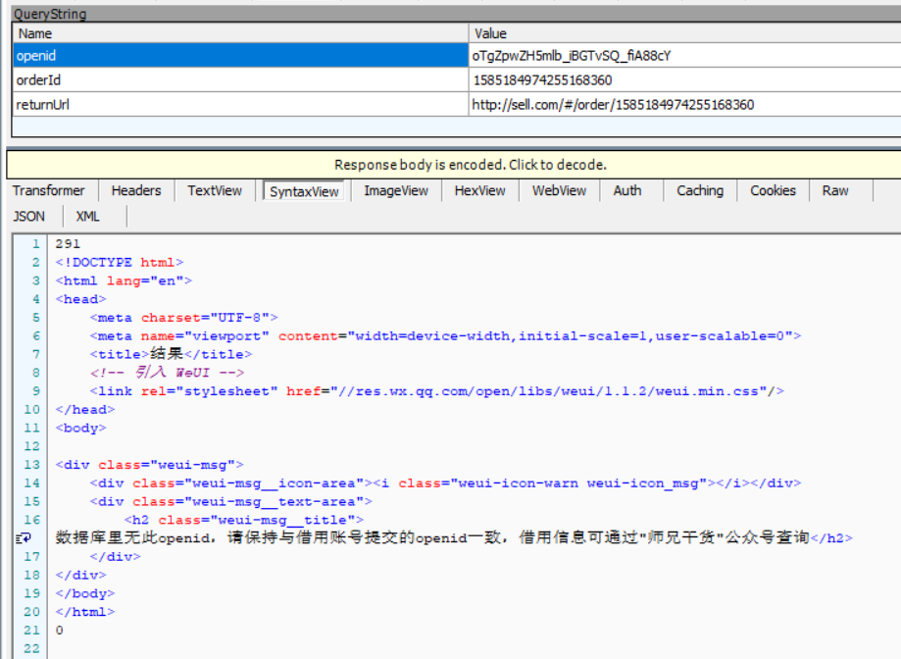Open the JSON inspector tab

click(x=28, y=217)
